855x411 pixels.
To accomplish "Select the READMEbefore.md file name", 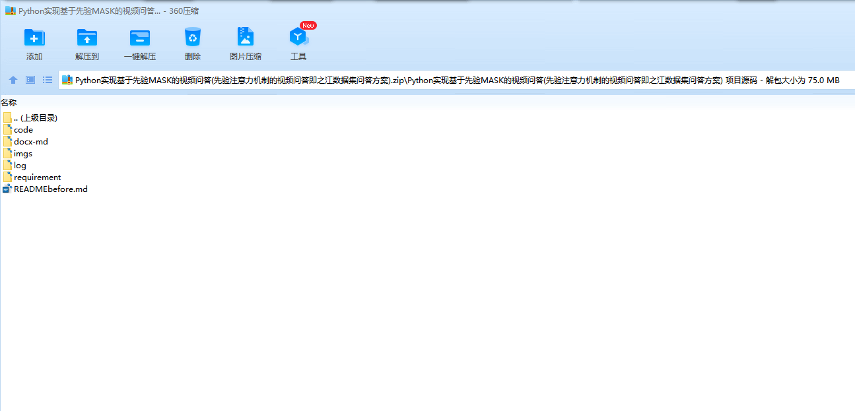I will [51, 189].
